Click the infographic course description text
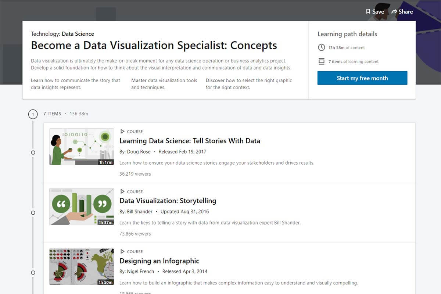Image resolution: width=441 pixels, height=294 pixels. (239, 283)
